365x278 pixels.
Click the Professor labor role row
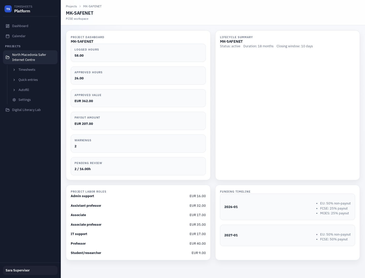click(x=138, y=244)
